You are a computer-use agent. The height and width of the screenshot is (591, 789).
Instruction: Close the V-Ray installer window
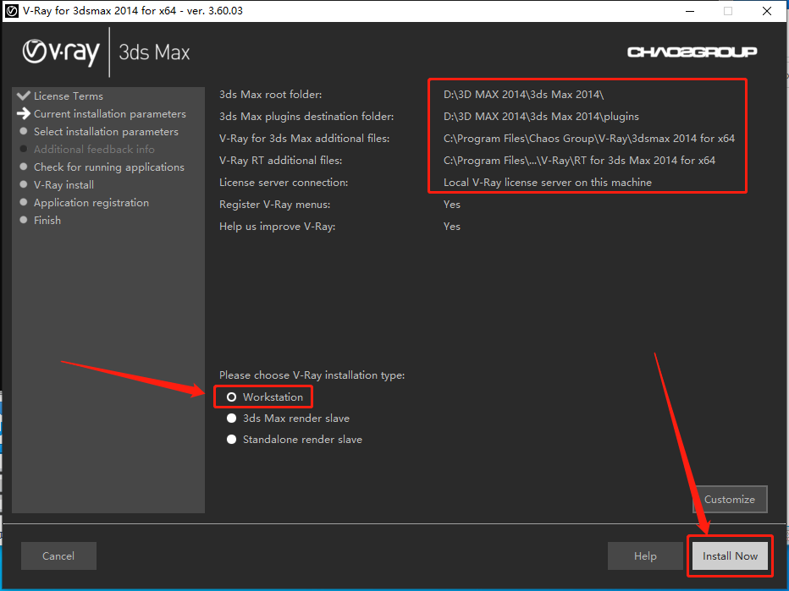(767, 11)
